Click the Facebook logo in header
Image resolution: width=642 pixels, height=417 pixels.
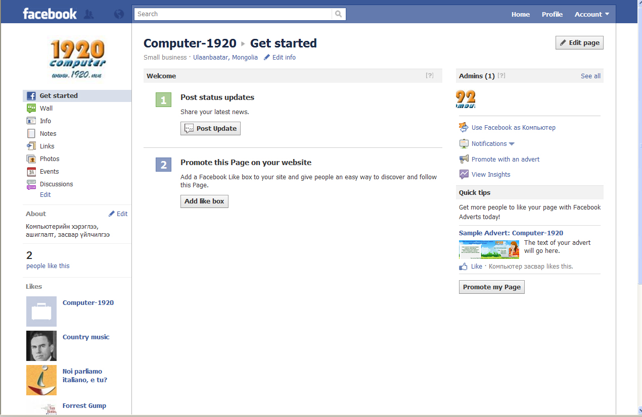point(50,14)
